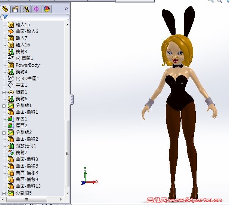
Task: Switch to the PropertyManager tab
Action: tap(15, 9)
